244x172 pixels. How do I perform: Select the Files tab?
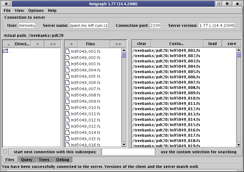[x=10, y=160]
